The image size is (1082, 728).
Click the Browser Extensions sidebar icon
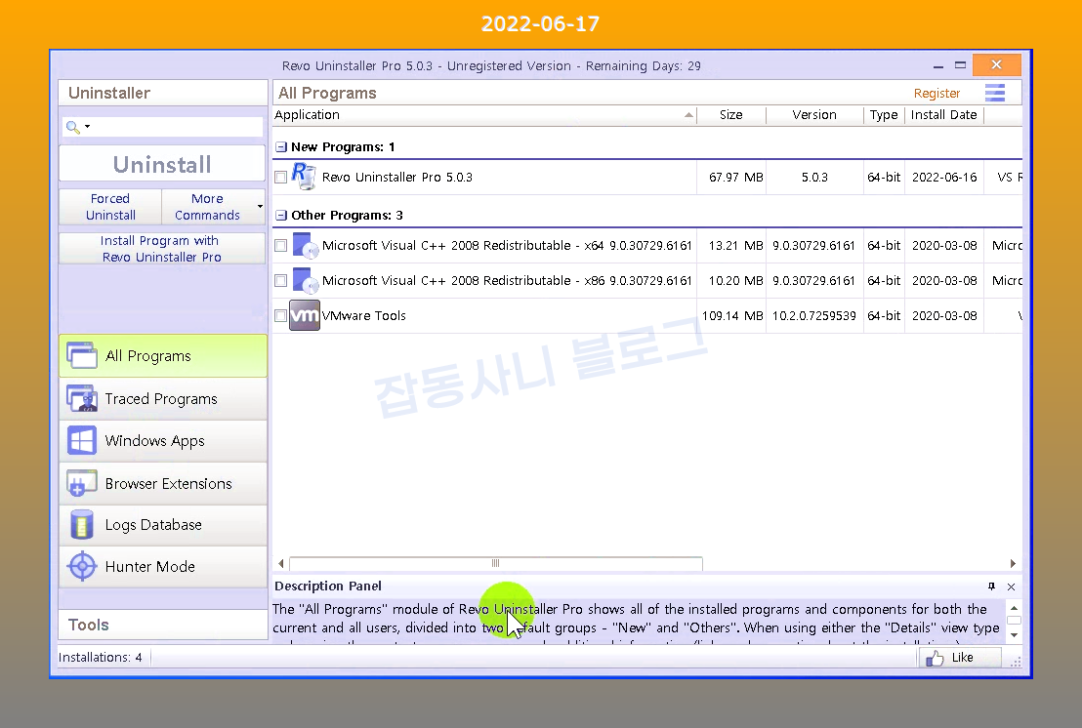tap(82, 483)
